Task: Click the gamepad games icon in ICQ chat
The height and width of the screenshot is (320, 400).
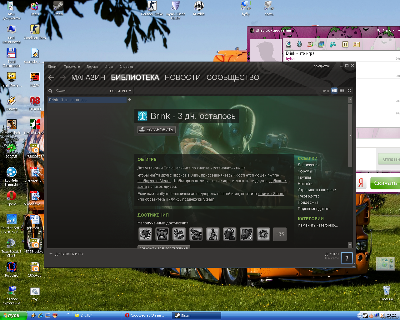Action: (333, 44)
